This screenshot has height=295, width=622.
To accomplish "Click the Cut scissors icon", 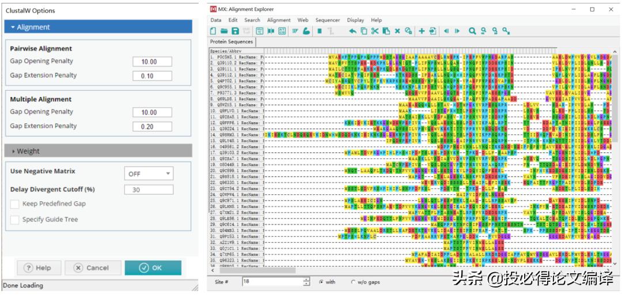I will pos(375,31).
